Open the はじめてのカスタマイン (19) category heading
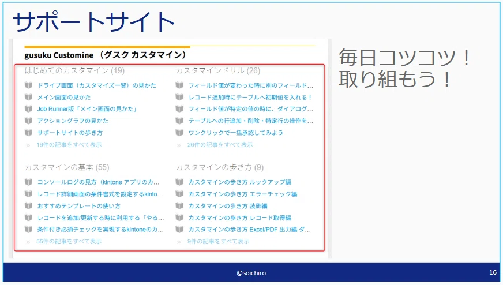Image resolution: width=503 pixels, height=285 pixels. (74, 70)
